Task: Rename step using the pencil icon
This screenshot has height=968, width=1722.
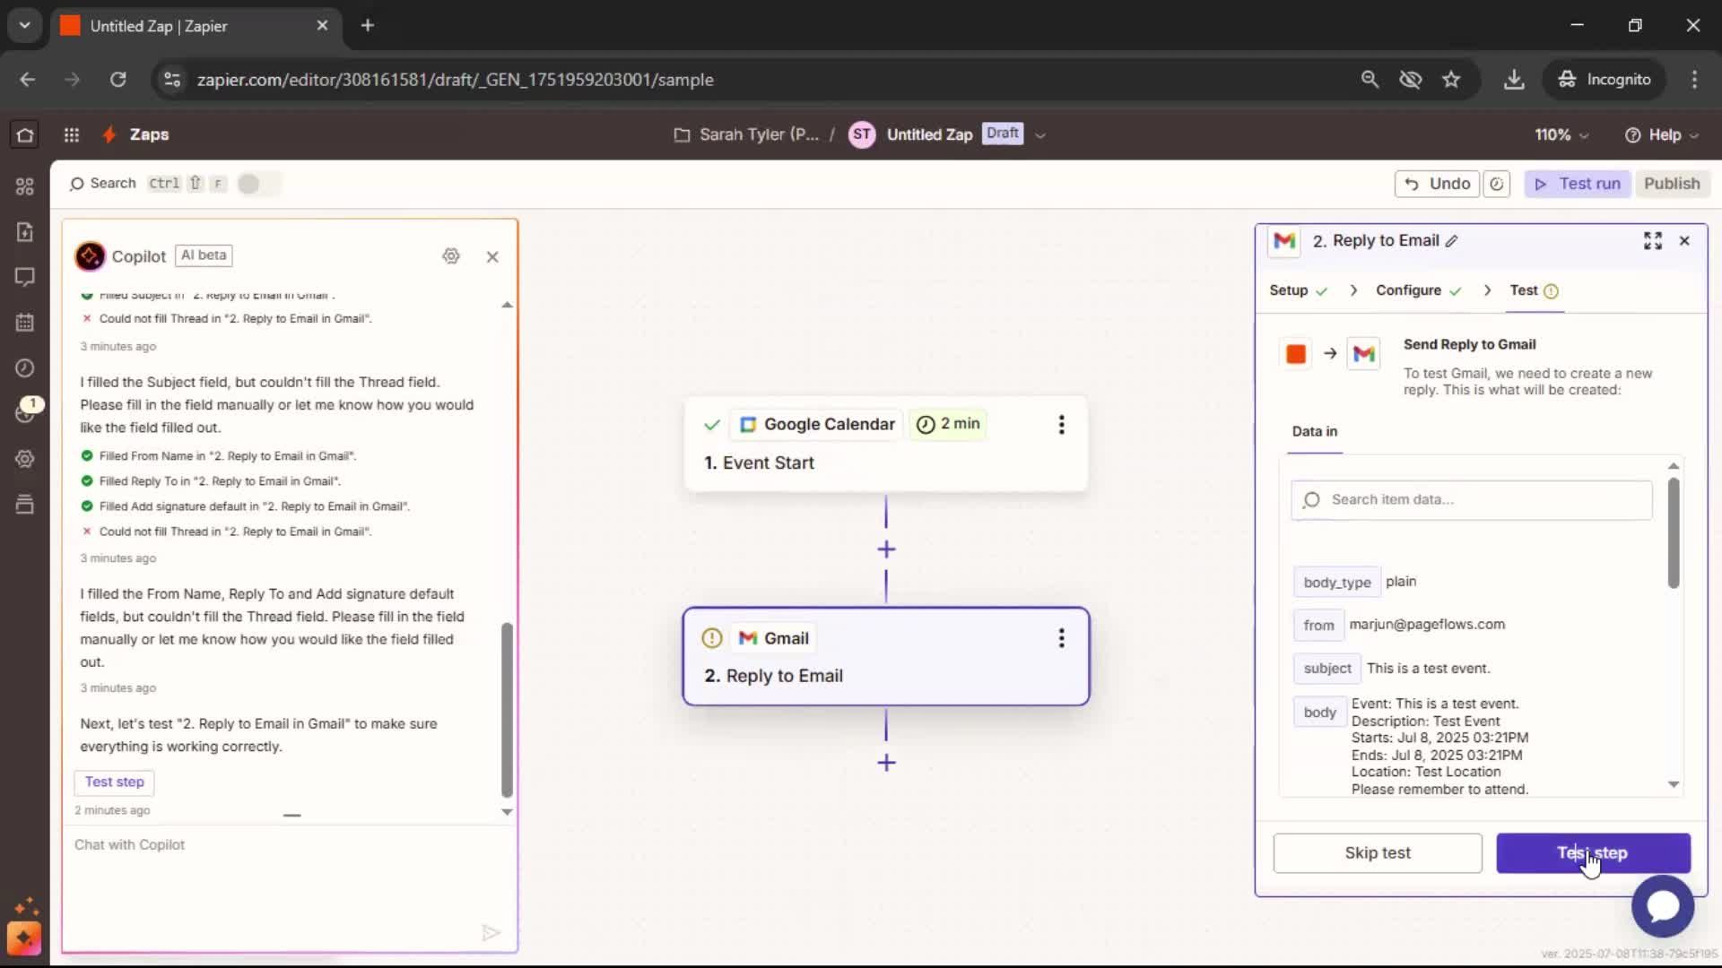Action: (1452, 241)
